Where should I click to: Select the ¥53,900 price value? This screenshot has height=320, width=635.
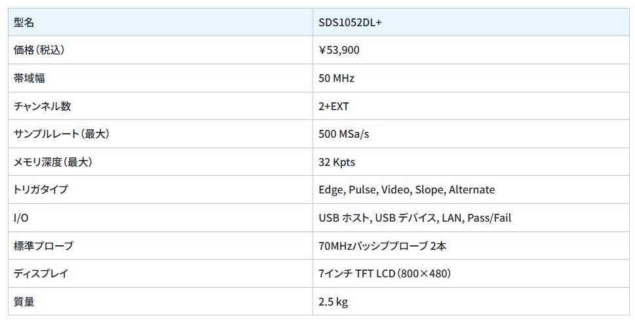tap(339, 50)
